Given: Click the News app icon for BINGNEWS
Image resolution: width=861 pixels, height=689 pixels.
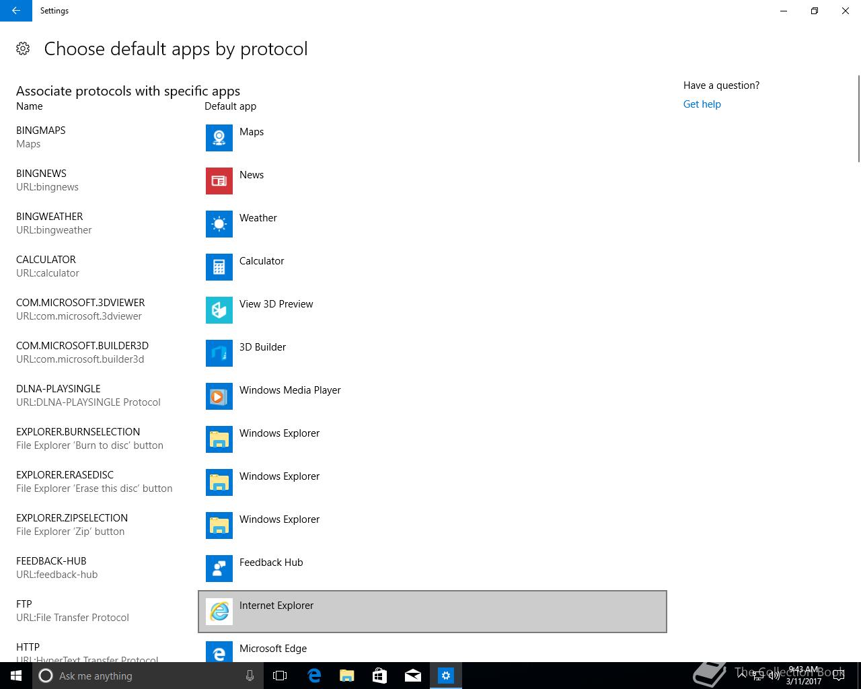Looking at the screenshot, I should (x=219, y=181).
